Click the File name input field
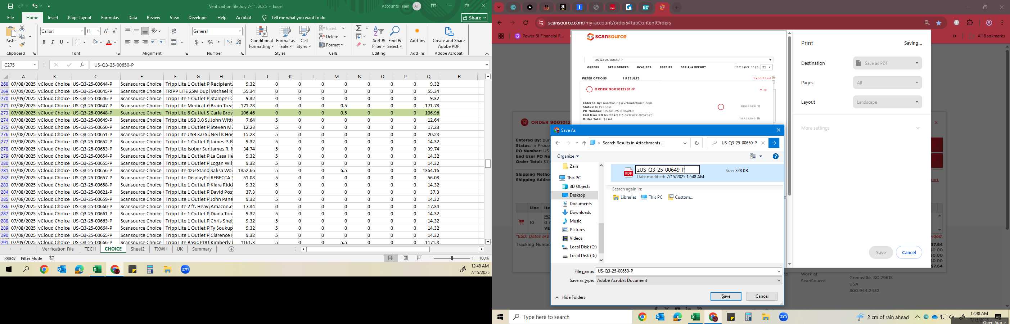1010x324 pixels. click(689, 271)
